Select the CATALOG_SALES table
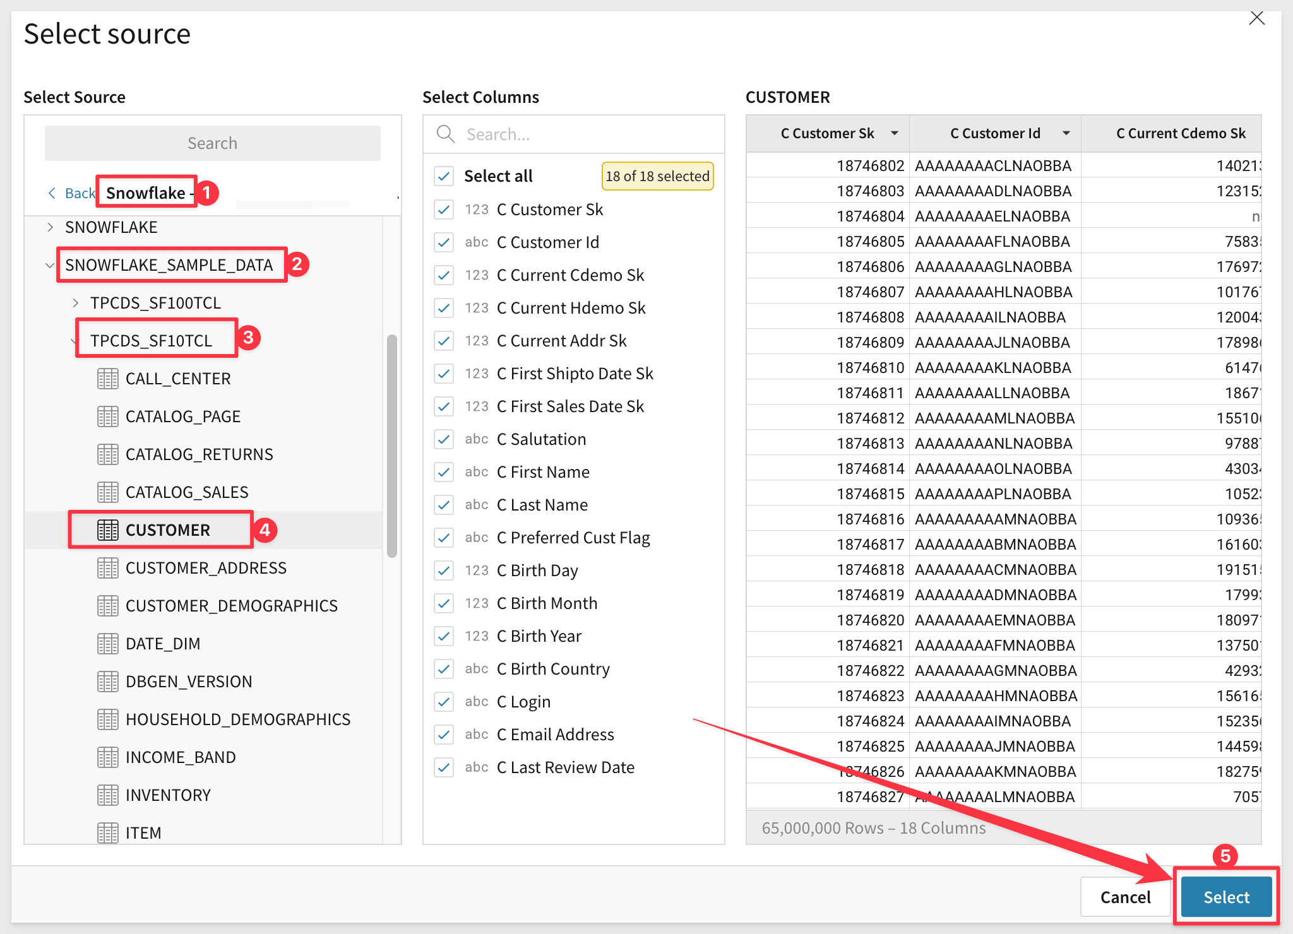The image size is (1293, 934). (187, 492)
